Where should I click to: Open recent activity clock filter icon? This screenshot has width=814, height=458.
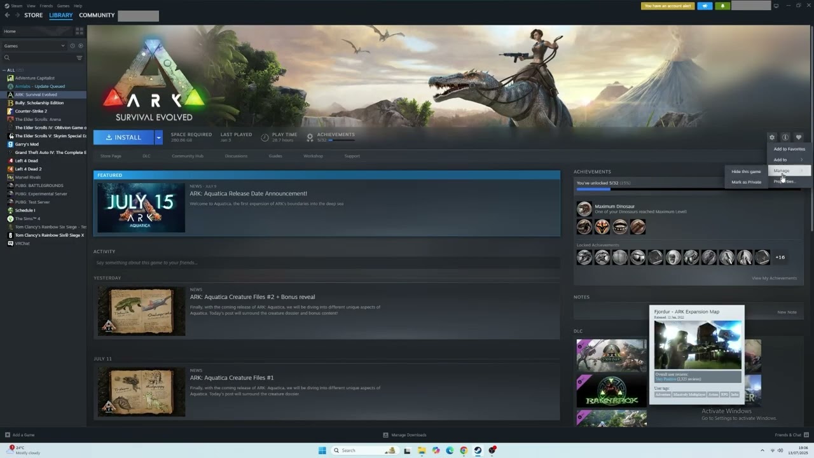coord(72,46)
